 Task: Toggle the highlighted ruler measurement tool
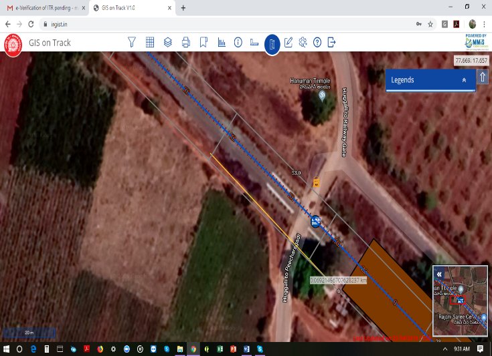(272, 45)
